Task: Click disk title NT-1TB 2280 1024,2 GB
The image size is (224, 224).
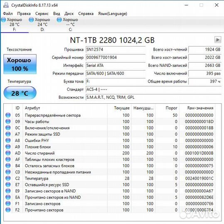Action: pyautogui.click(x=112, y=40)
